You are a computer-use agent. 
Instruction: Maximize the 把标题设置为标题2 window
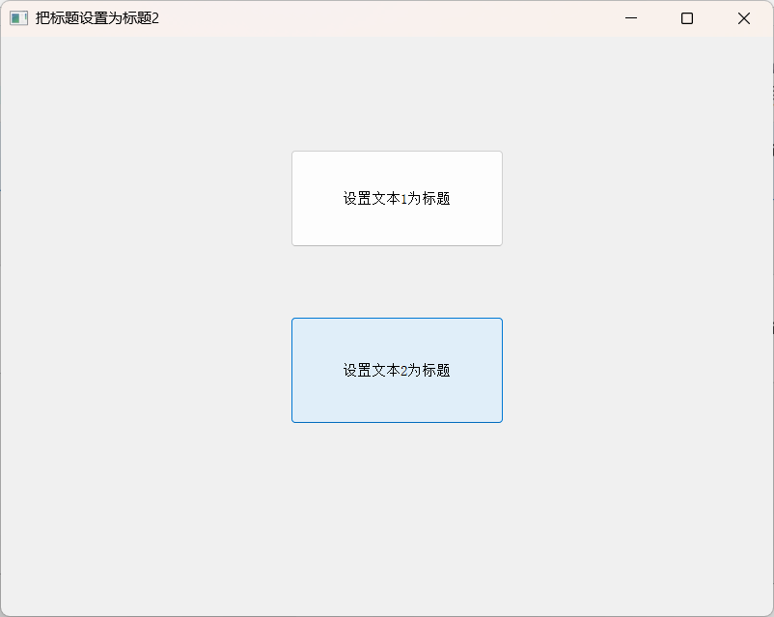[x=686, y=18]
